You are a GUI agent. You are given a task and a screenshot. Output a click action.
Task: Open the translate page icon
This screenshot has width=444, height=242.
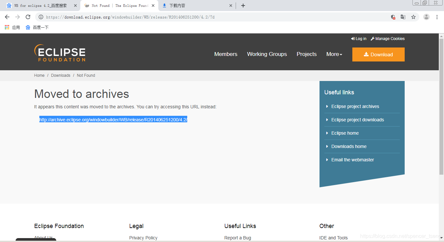click(403, 17)
